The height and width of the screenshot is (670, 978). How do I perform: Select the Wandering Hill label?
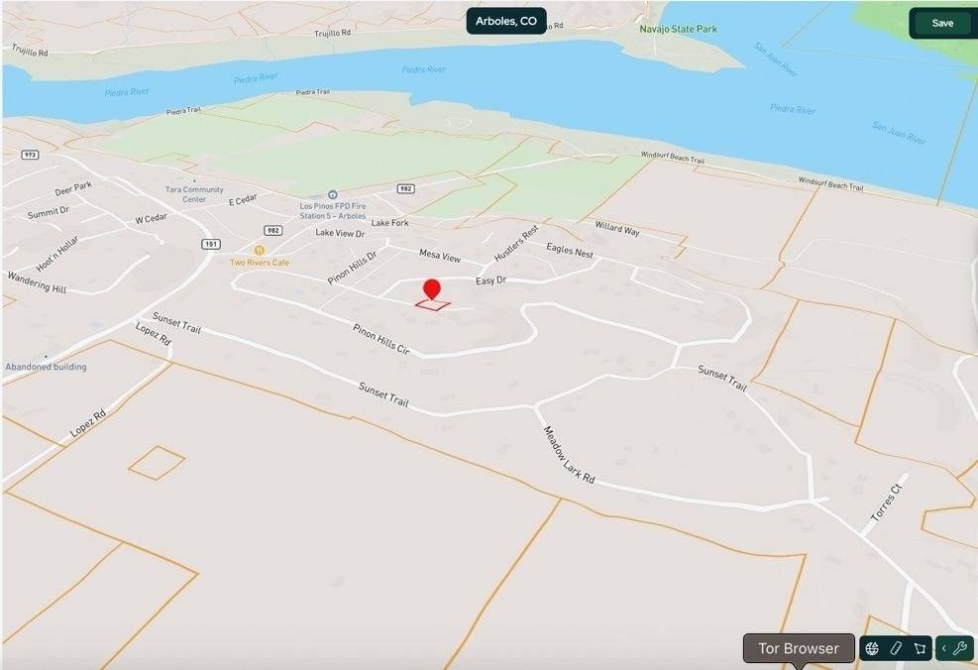tap(37, 281)
